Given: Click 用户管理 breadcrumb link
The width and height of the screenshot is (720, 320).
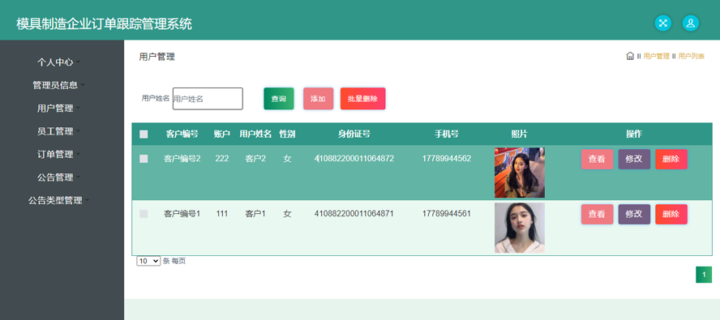Looking at the screenshot, I should (x=656, y=56).
